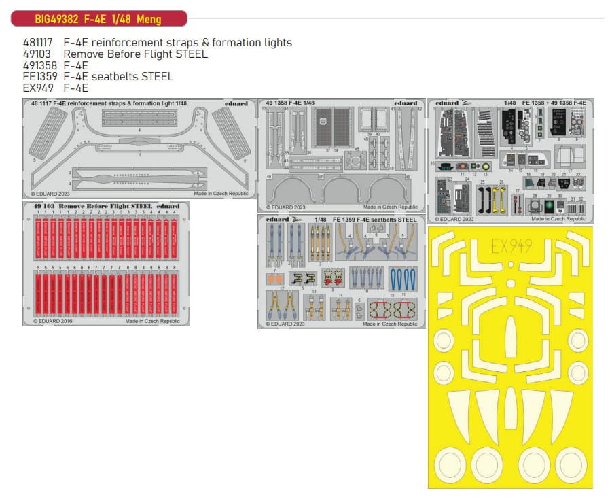Select the line '49103 Remove Before Flight STEEL'
This screenshot has height=499, width=610.
pyautogui.click(x=115, y=54)
